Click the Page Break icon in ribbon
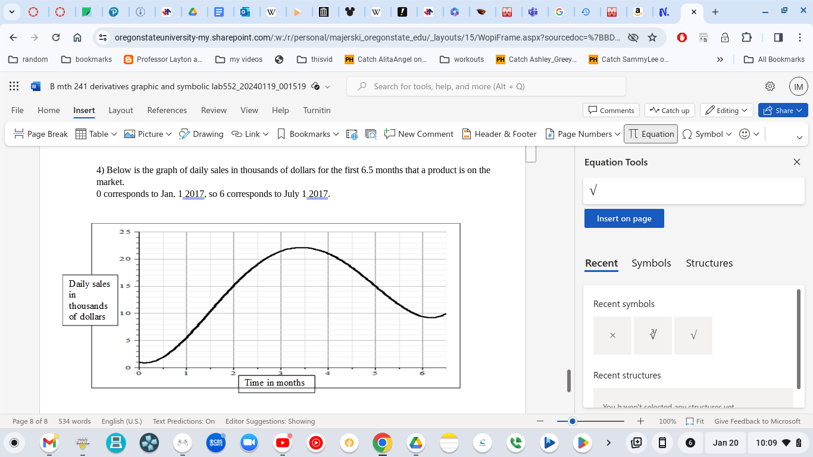 (x=19, y=134)
